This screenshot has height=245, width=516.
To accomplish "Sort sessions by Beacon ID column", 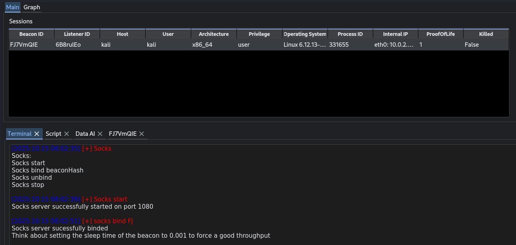I will tap(31, 34).
